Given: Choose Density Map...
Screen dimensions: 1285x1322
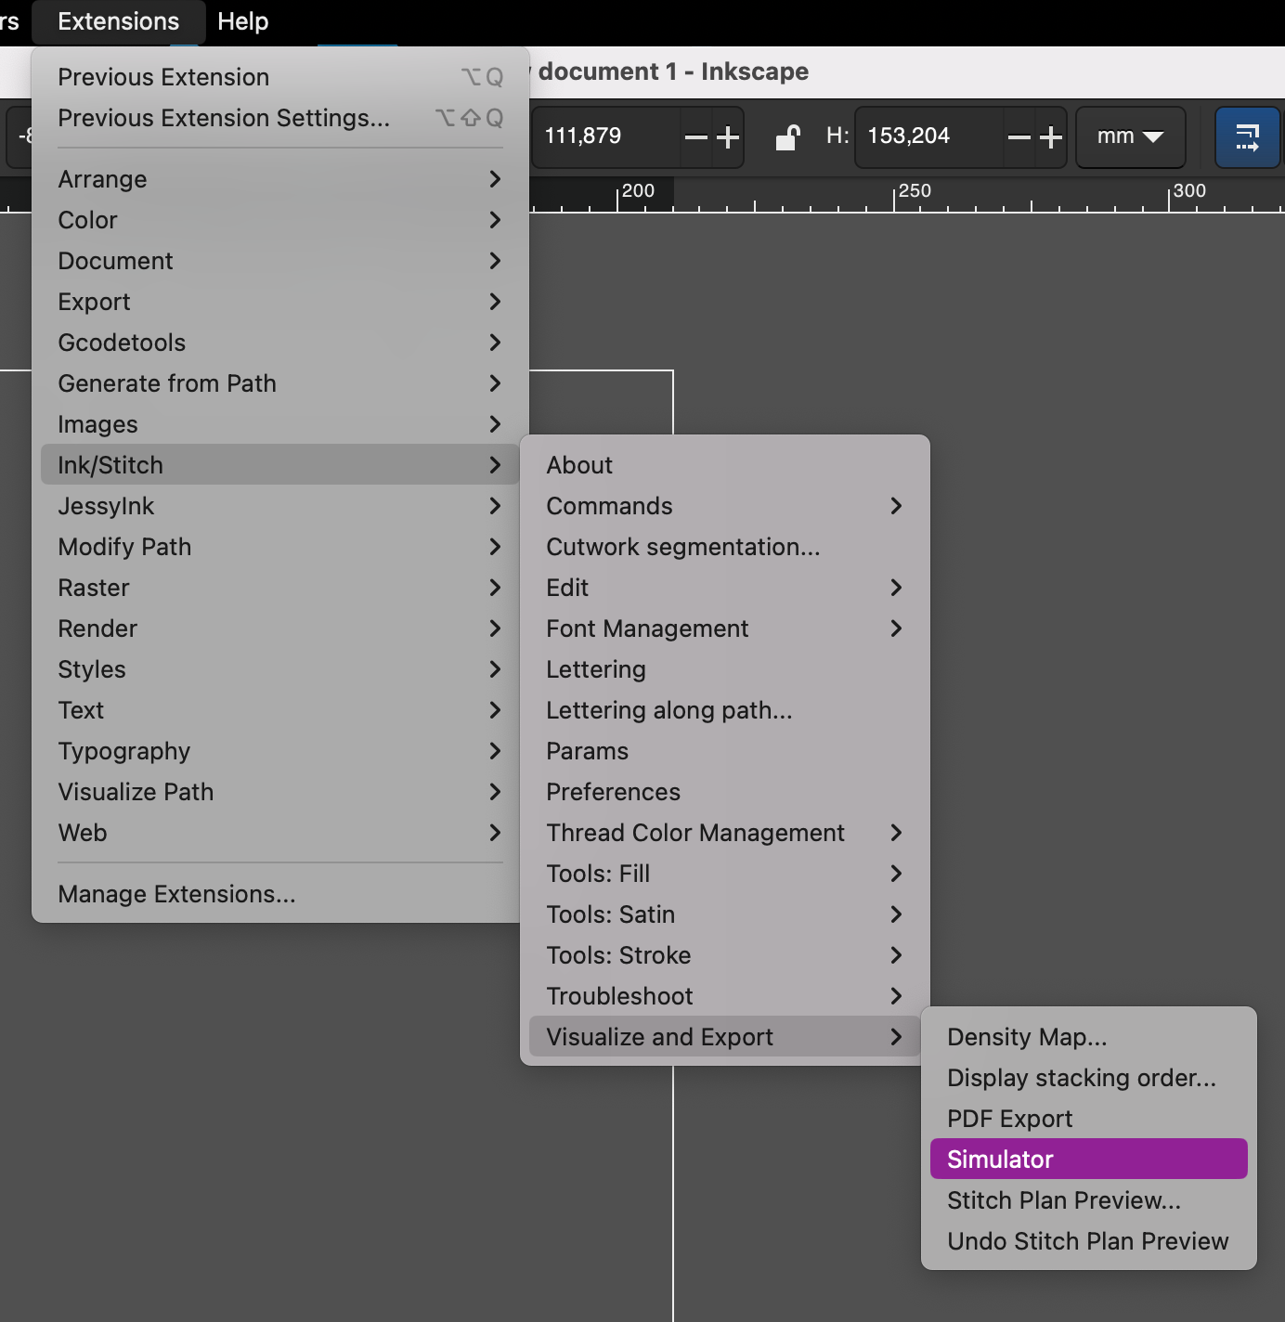Looking at the screenshot, I should pyautogui.click(x=1089, y=1037).
